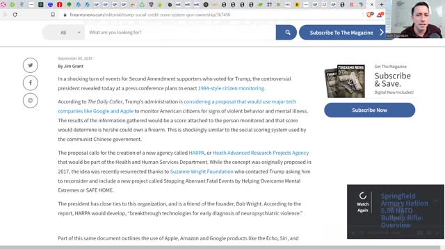445x250 pixels.
Task: Open new browser tab plus button
Action: pos(382,5)
